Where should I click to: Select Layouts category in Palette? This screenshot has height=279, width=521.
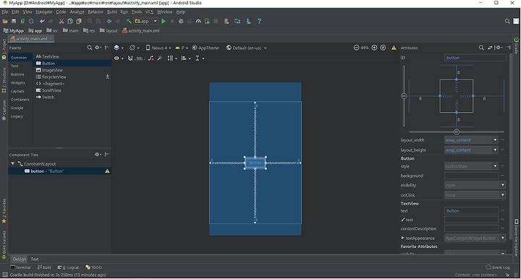(17, 91)
